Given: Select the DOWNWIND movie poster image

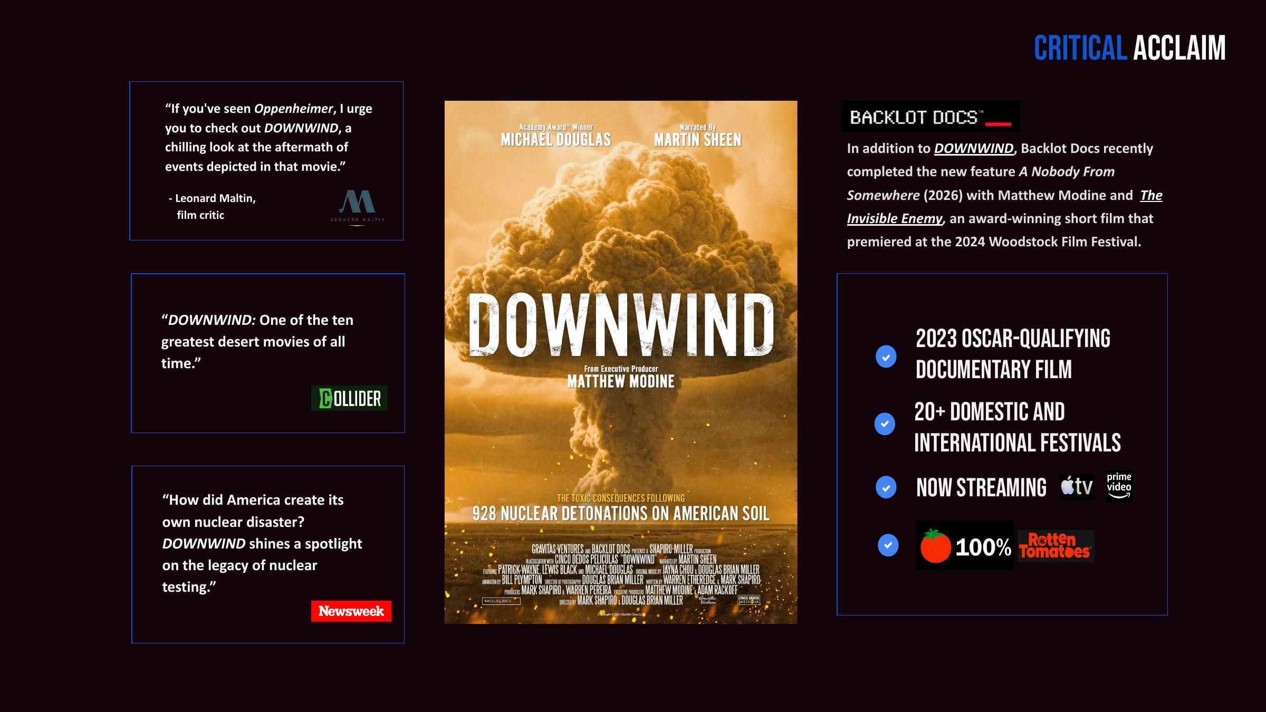Looking at the screenshot, I should [x=621, y=362].
